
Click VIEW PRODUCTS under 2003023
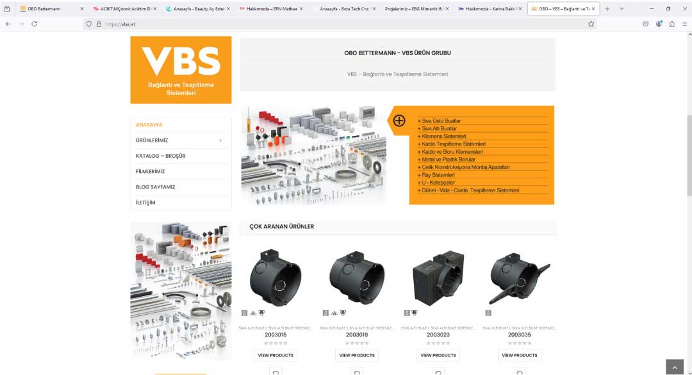pyautogui.click(x=438, y=355)
